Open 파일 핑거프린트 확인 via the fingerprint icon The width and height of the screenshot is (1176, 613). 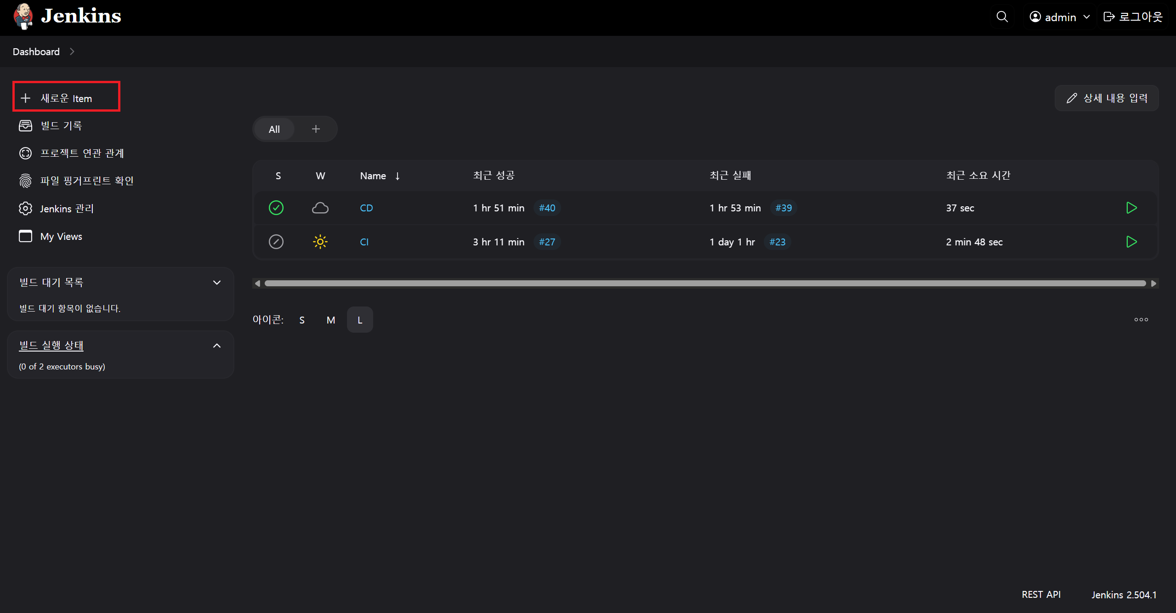pos(26,181)
